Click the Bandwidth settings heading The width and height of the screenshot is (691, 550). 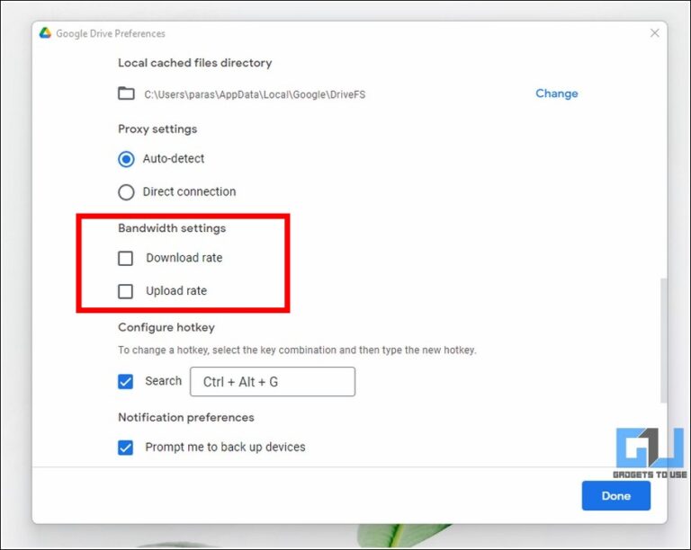click(172, 228)
